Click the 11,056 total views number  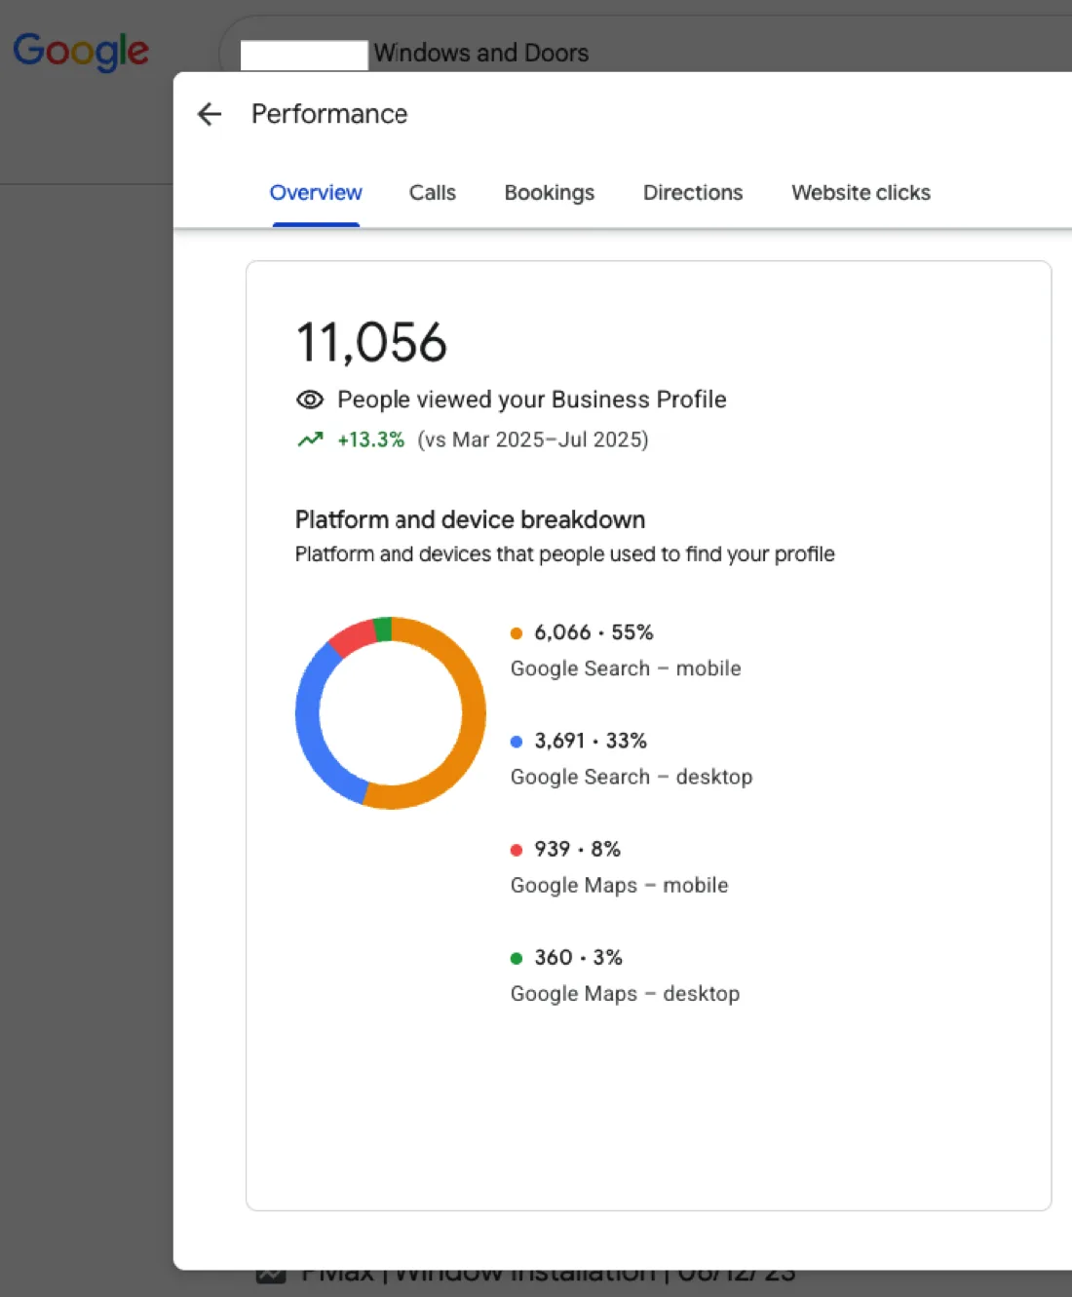click(x=371, y=343)
